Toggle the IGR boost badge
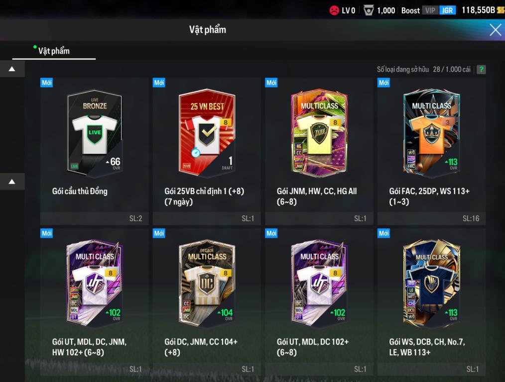 (x=447, y=10)
